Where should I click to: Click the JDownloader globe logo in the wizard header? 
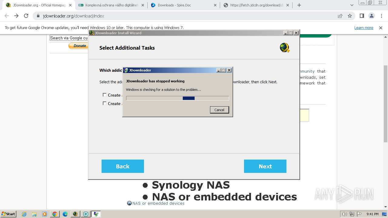tap(285, 48)
